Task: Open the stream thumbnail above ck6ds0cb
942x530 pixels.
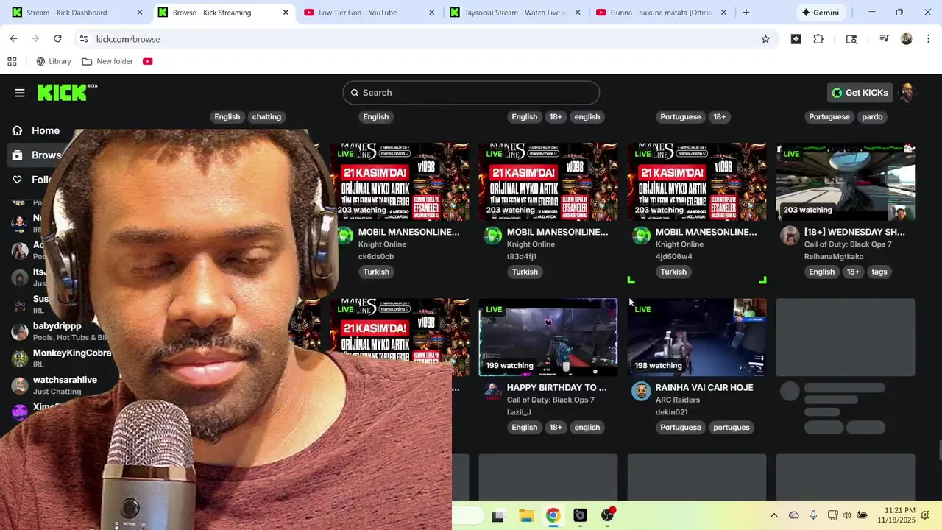Action: coord(400,182)
